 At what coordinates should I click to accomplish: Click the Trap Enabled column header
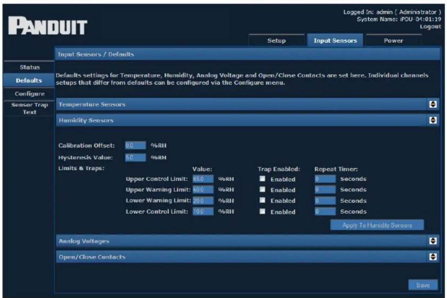279,169
